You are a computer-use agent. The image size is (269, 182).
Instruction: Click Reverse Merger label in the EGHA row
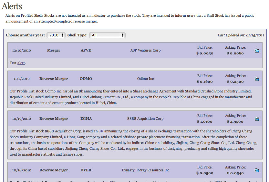[54, 119]
